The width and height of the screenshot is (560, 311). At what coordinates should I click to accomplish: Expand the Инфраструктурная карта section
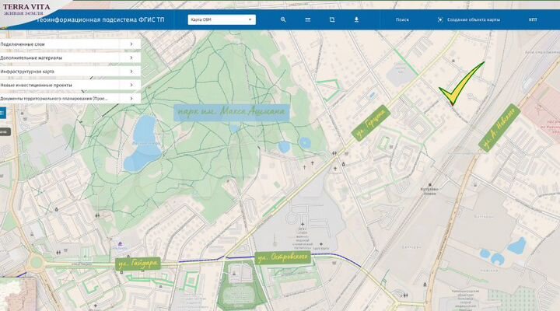click(x=67, y=71)
